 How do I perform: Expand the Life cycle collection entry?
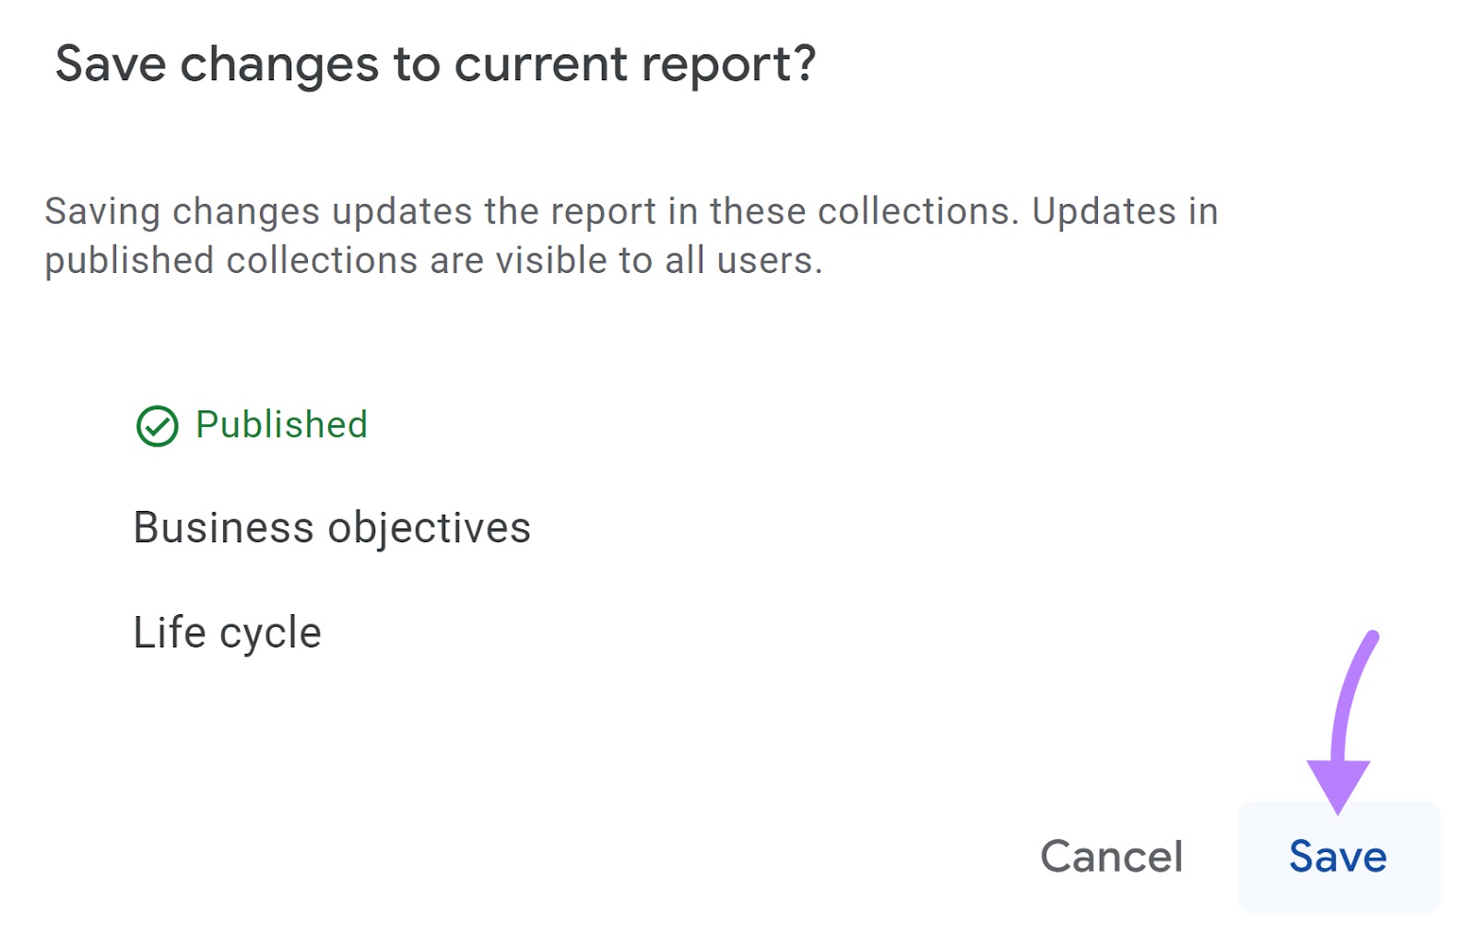point(227,632)
